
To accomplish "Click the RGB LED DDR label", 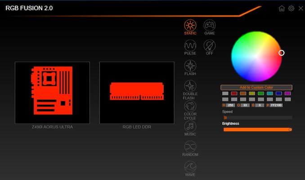I will pyautogui.click(x=137, y=127).
